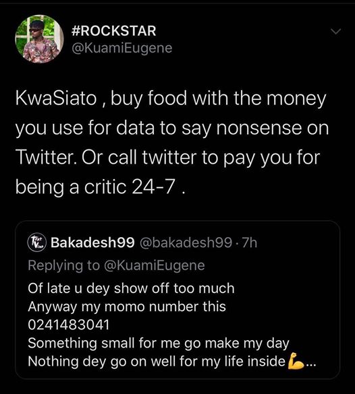This screenshot has height=394, width=355.
Task: Click the Bakadesh99 avatar icon
Action: (36, 243)
